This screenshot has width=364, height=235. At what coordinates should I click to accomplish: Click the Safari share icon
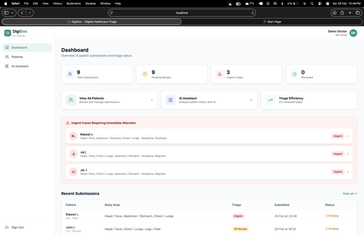342,13
